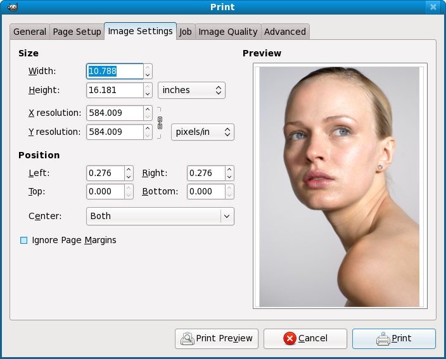Decrease Right position with down arrow
This screenshot has height=359, width=446.
pos(229,177)
